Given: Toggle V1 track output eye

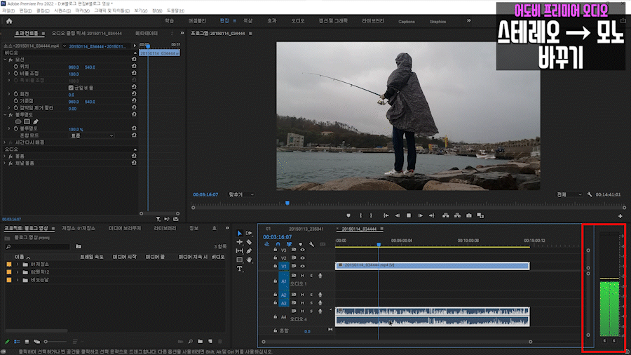Looking at the screenshot, I should point(302,266).
